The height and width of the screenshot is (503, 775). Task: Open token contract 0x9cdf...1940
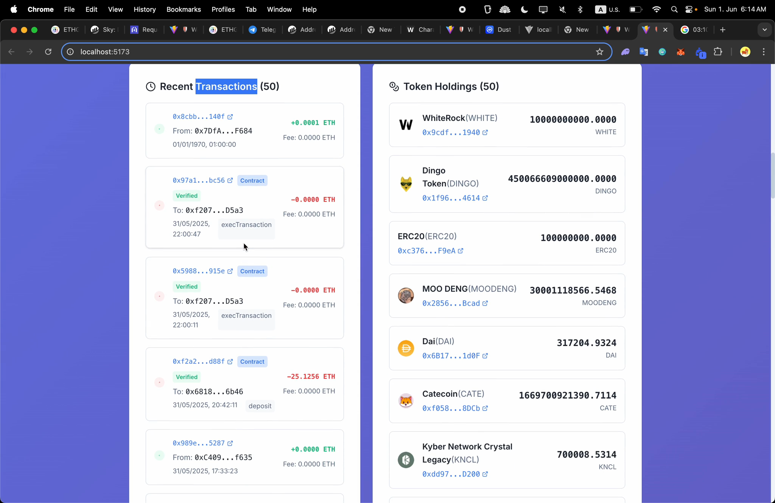[x=451, y=132]
